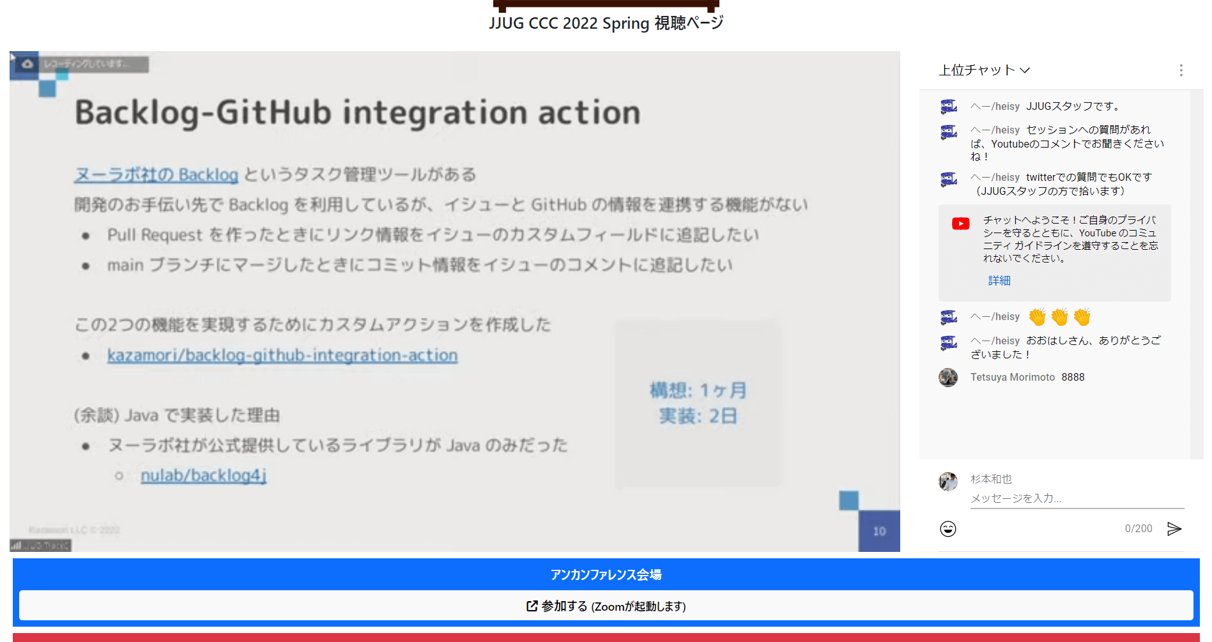
Task: Click the '8888' chat message
Action: (1073, 377)
